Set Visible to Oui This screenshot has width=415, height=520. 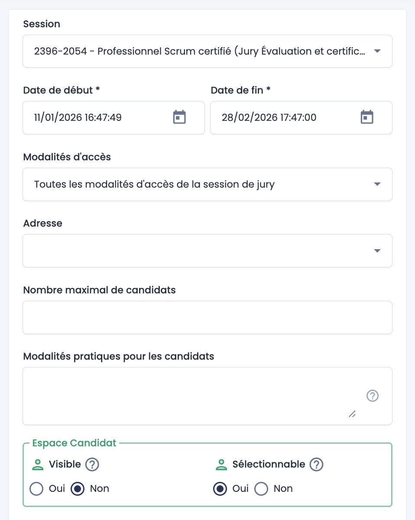click(36, 489)
